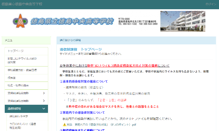The height and width of the screenshot is (131, 219).
Task: Open the 校長室 menu item
Action: tap(26, 78)
